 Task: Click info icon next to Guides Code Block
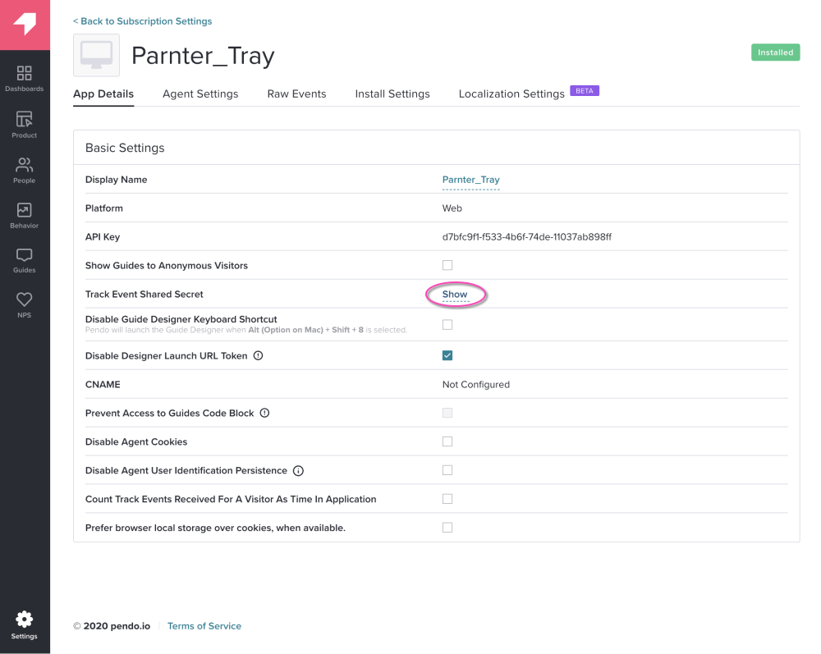pos(264,414)
